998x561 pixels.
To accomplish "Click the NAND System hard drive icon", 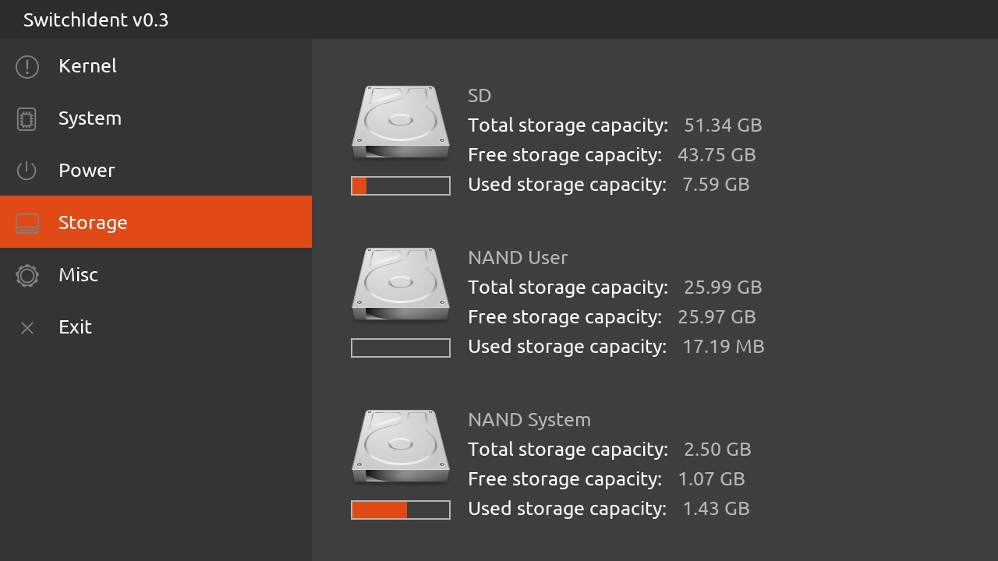I will (x=401, y=447).
